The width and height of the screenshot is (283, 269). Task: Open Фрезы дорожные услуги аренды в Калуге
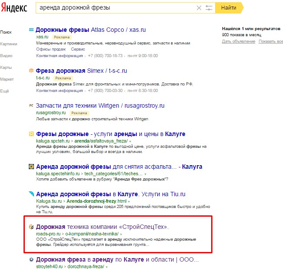(111, 134)
